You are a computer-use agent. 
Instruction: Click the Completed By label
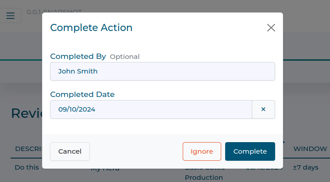click(78, 56)
